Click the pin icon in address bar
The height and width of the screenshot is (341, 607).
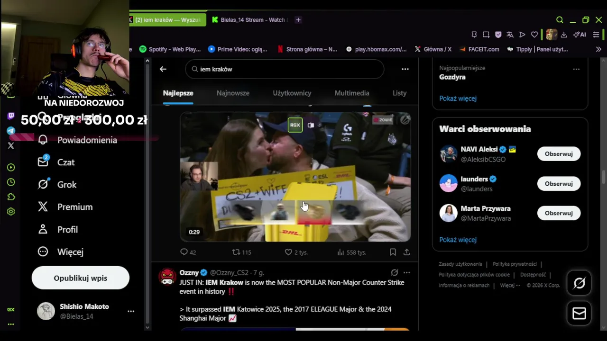(x=474, y=35)
